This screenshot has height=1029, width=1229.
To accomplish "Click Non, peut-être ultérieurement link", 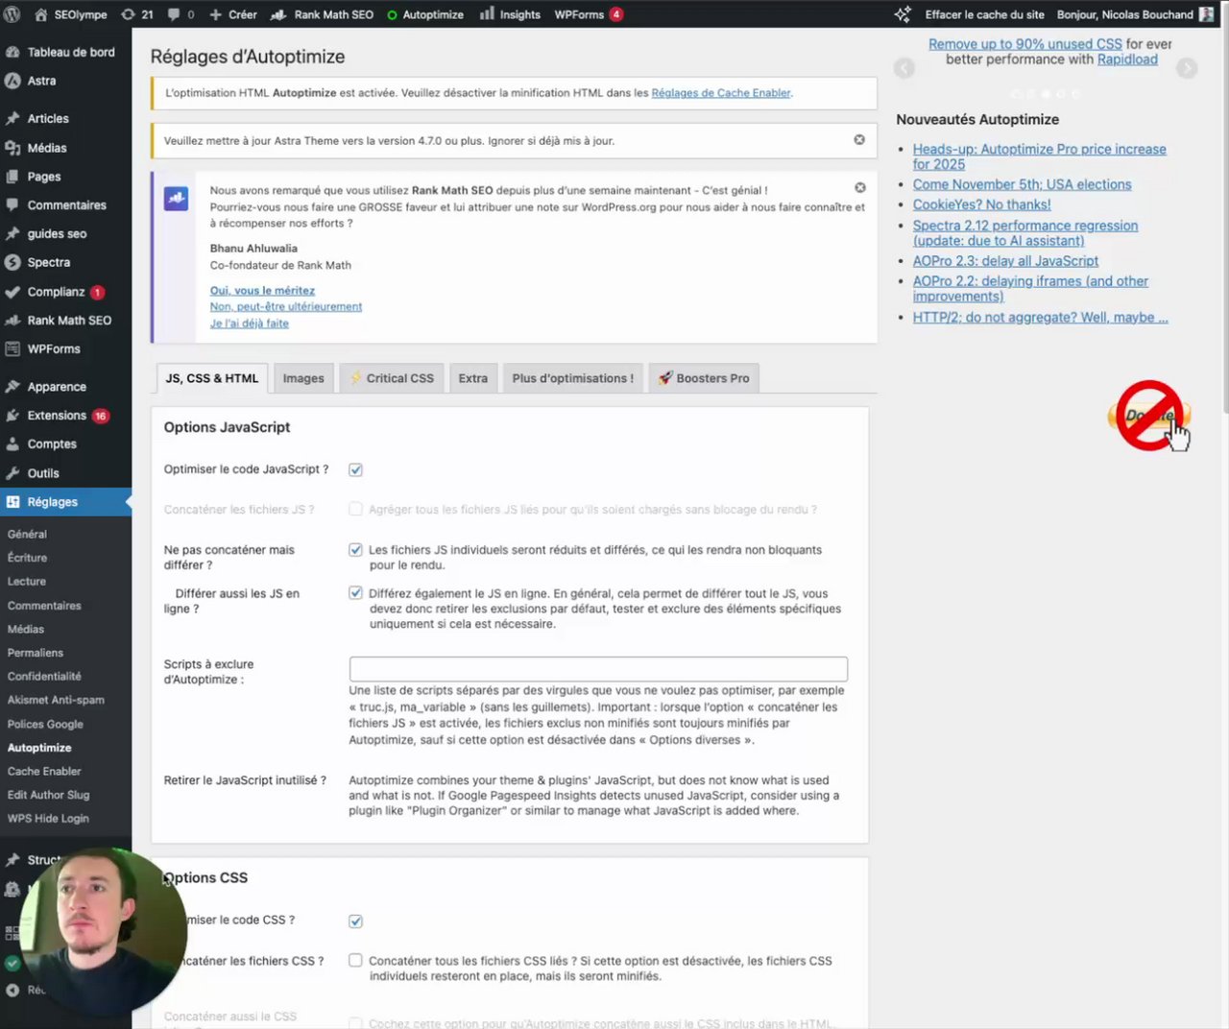I will coord(286,306).
